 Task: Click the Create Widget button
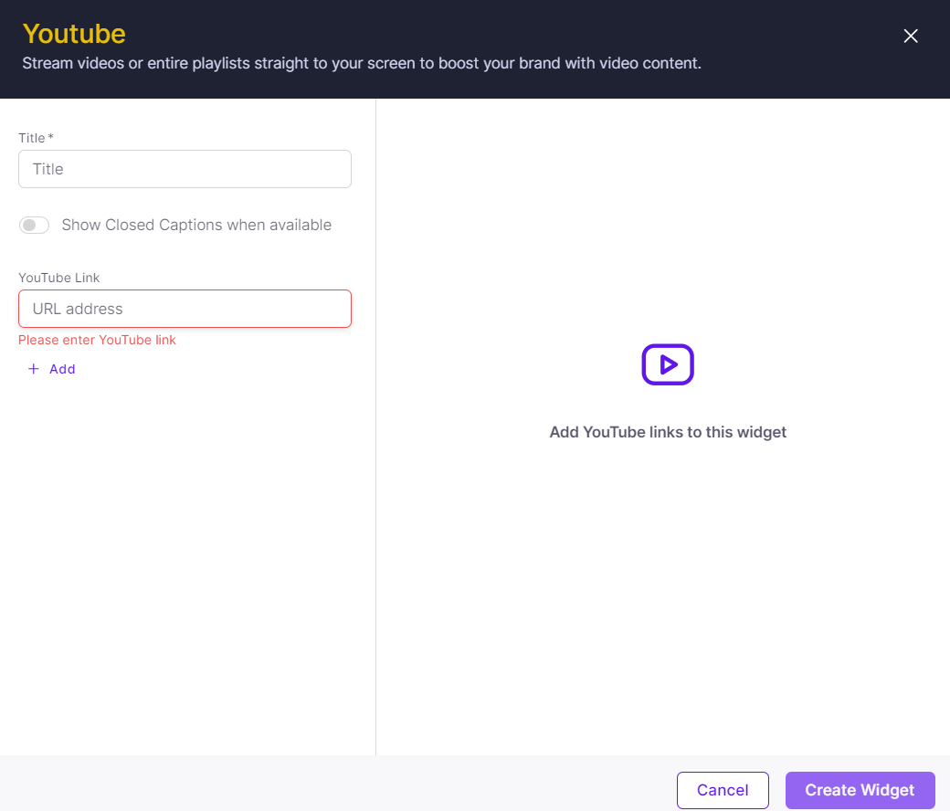[x=860, y=790]
